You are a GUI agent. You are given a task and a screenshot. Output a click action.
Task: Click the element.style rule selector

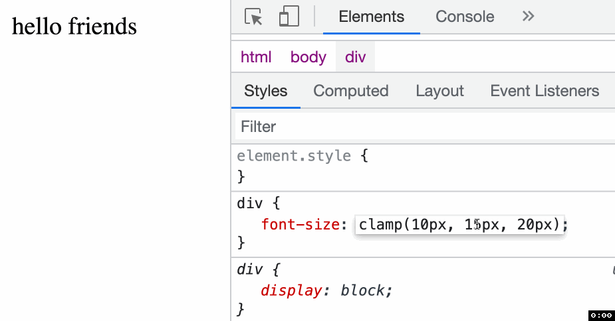coord(293,157)
